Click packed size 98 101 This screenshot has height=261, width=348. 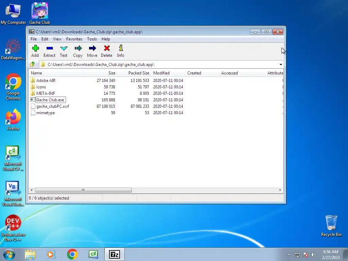coord(143,100)
